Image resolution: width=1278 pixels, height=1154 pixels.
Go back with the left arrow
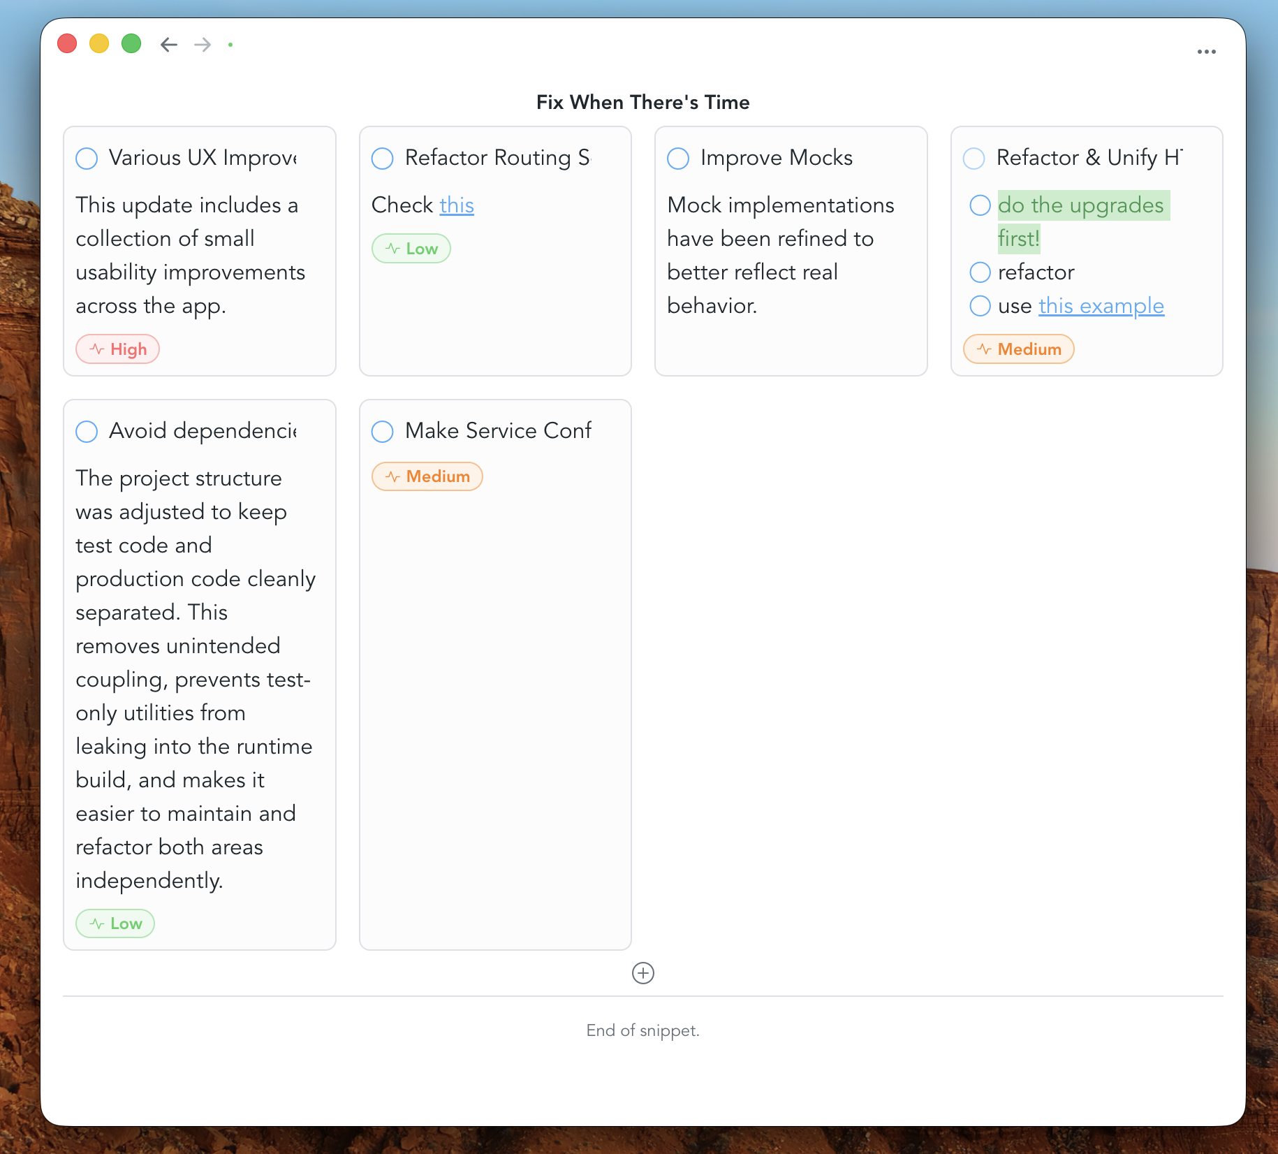[168, 45]
